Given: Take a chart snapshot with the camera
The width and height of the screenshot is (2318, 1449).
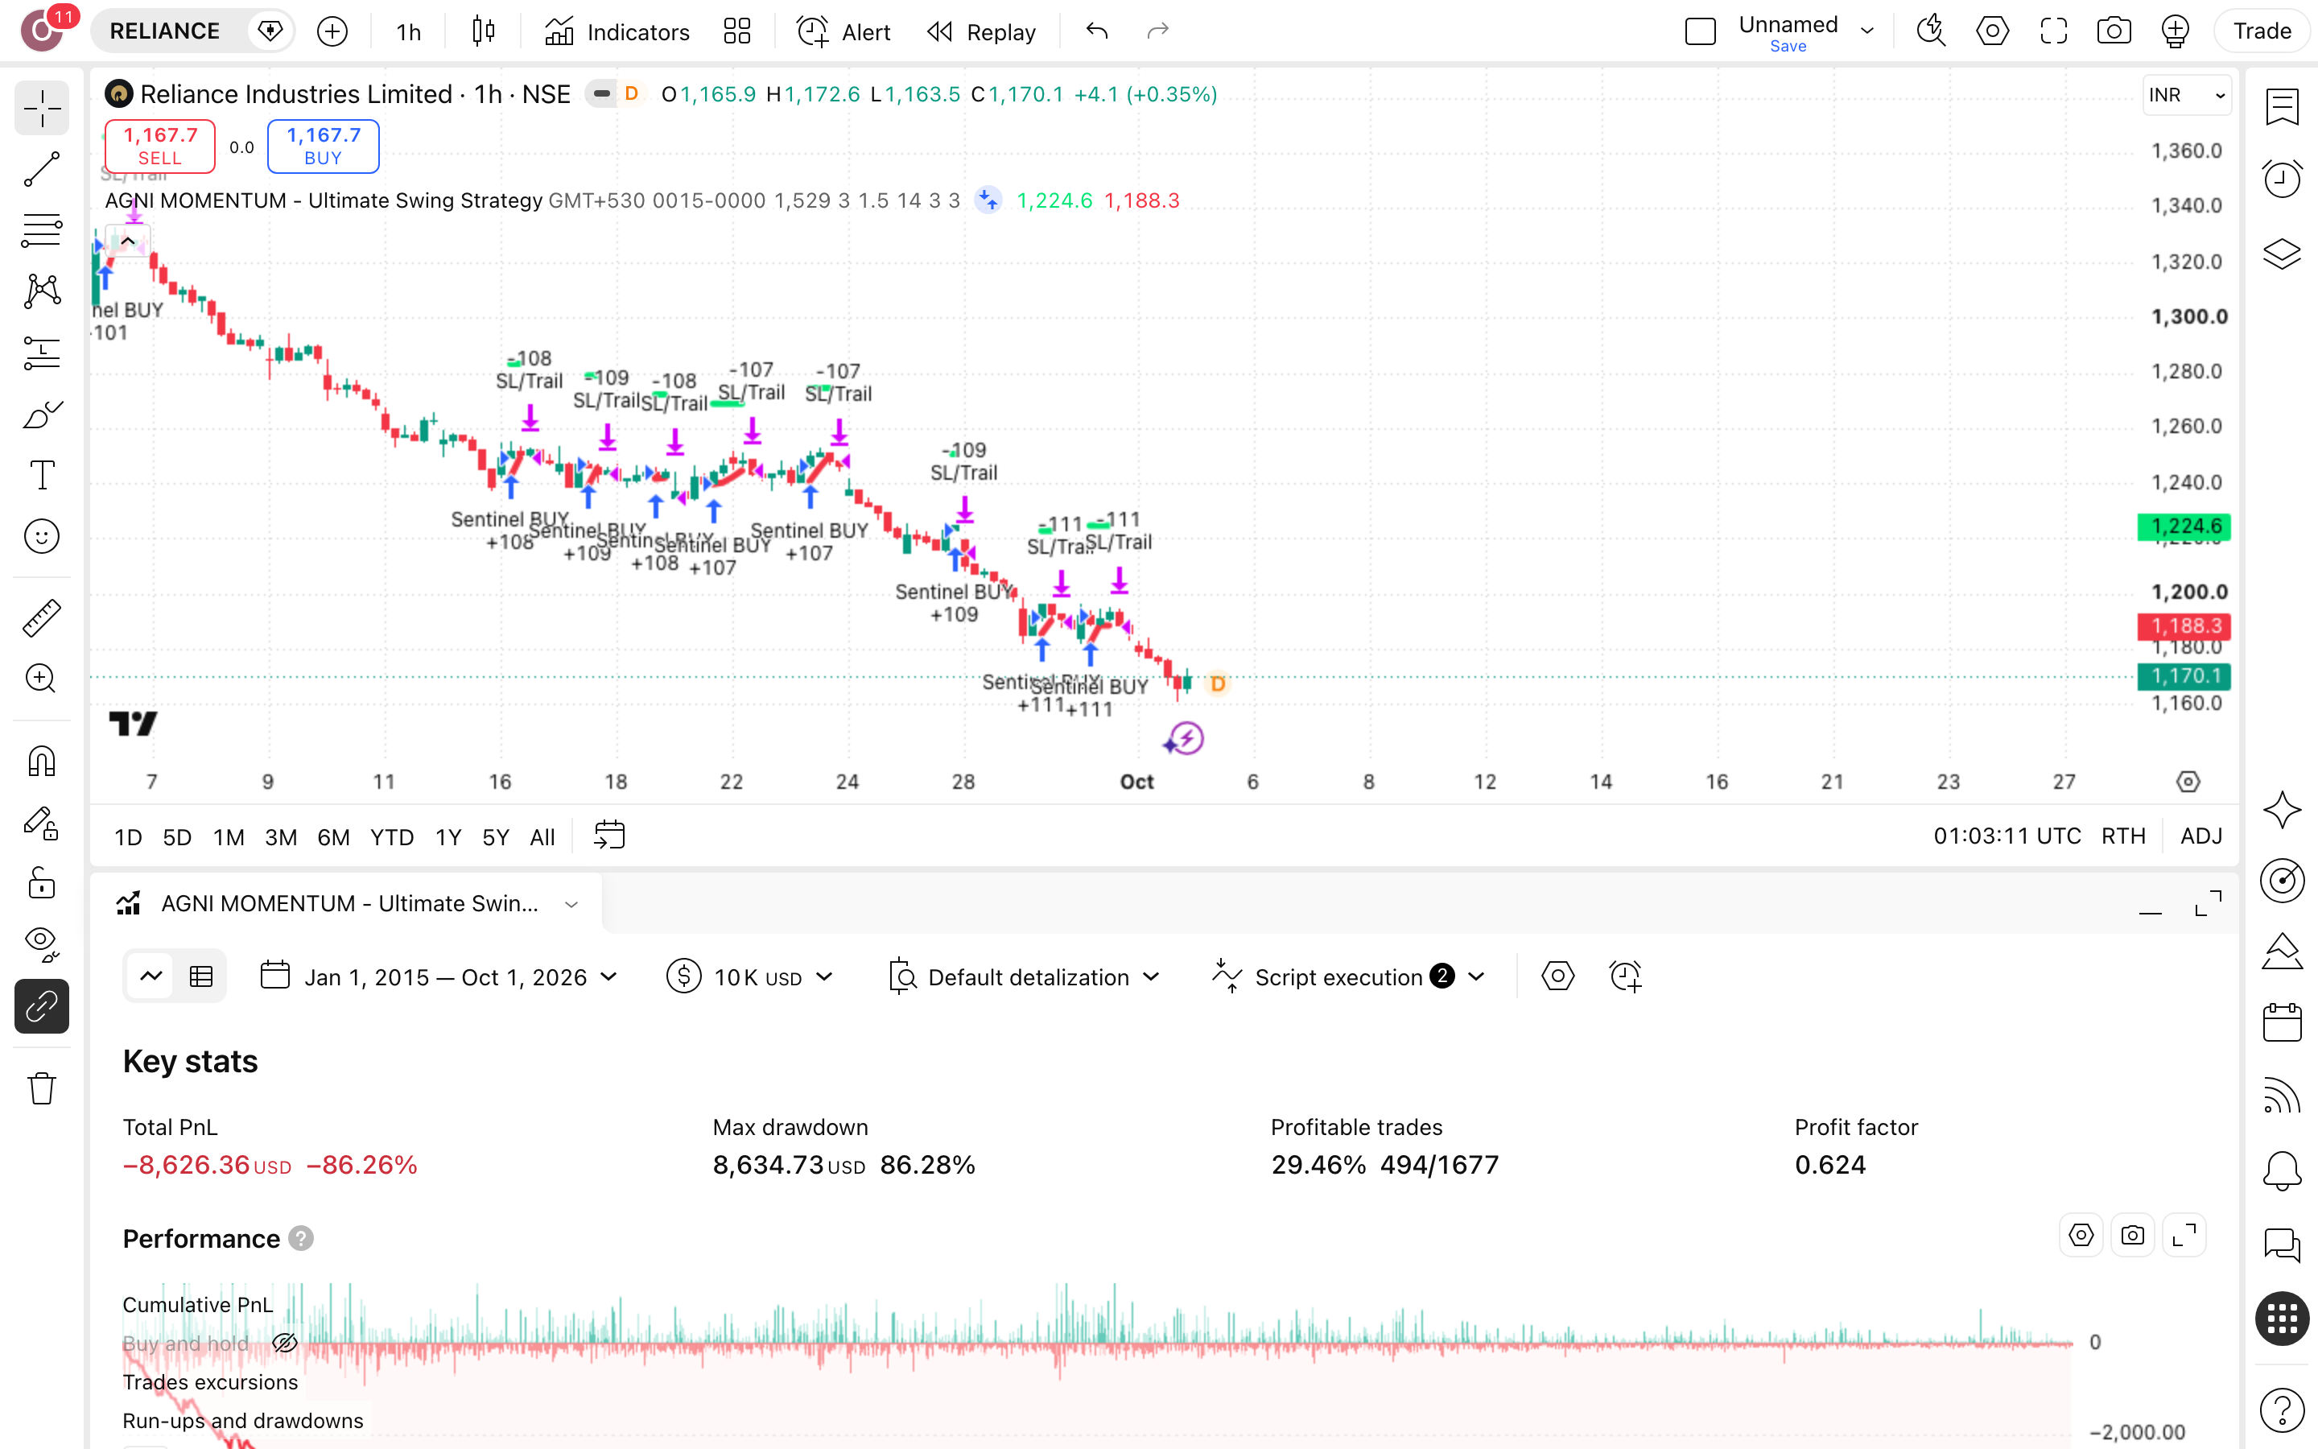Looking at the screenshot, I should click(2114, 31).
